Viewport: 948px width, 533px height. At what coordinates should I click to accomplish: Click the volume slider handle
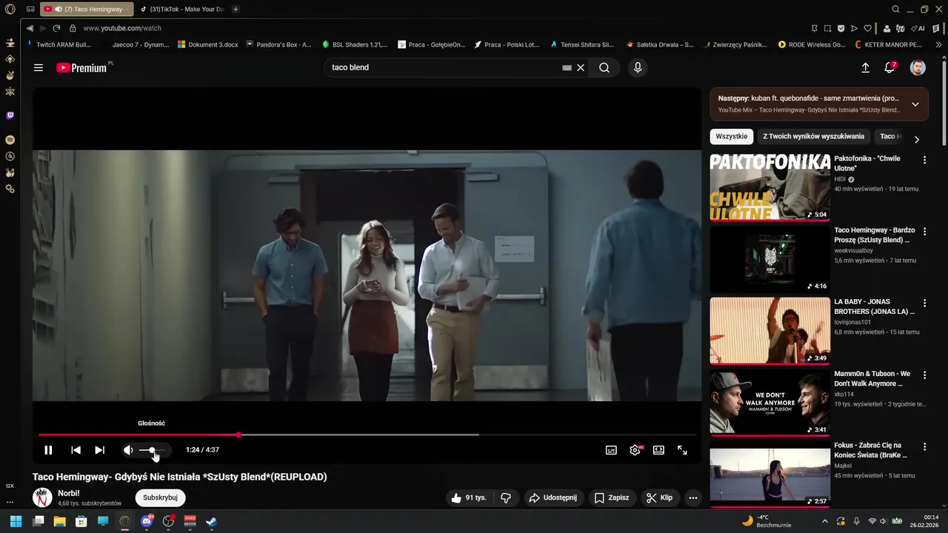click(x=152, y=450)
